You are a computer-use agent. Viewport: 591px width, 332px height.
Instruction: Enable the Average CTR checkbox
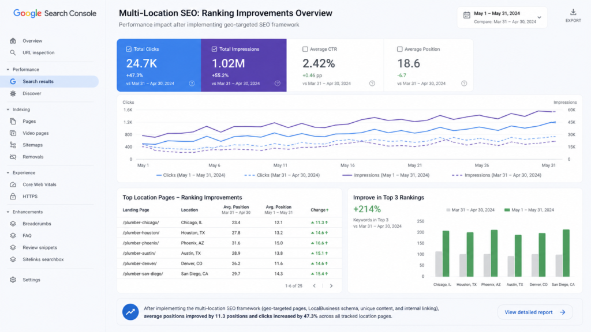point(305,50)
